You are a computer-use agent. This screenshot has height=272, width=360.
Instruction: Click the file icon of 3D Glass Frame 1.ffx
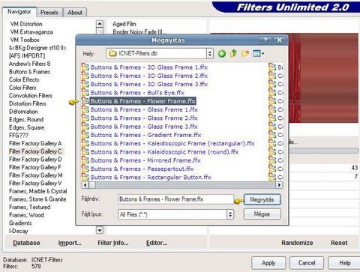tap(85, 67)
